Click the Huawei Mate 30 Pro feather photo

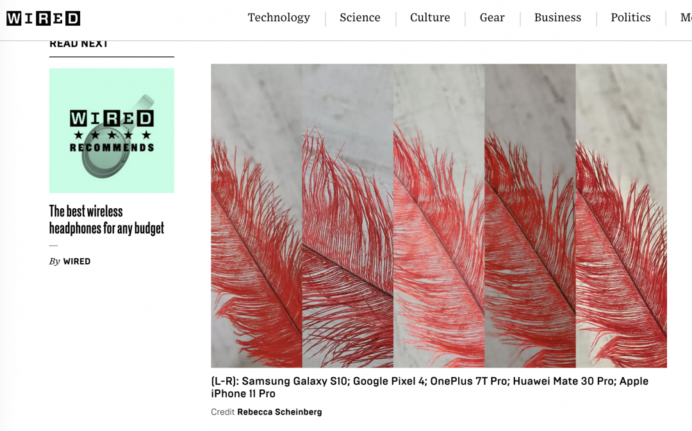coord(530,216)
